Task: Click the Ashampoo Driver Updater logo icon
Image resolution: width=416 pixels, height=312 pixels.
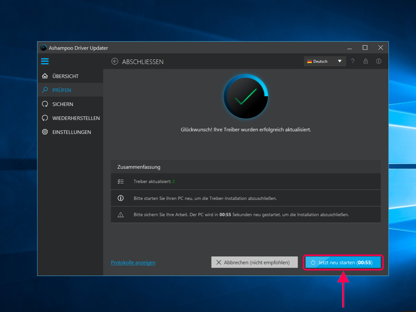Action: (44, 48)
